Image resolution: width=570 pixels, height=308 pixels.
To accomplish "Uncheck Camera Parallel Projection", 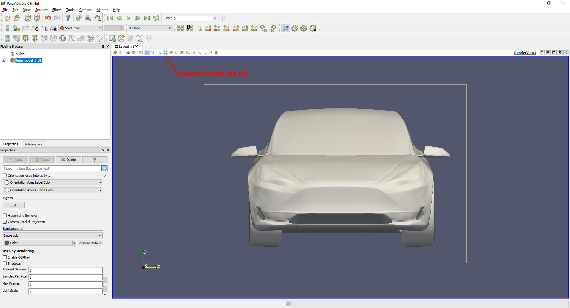I will coord(5,222).
